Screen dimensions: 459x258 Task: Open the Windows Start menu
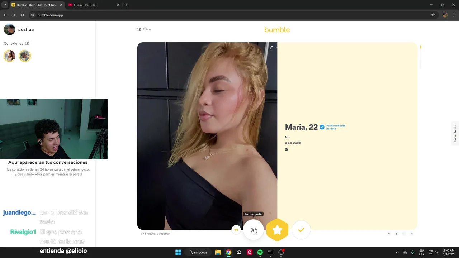click(x=178, y=252)
